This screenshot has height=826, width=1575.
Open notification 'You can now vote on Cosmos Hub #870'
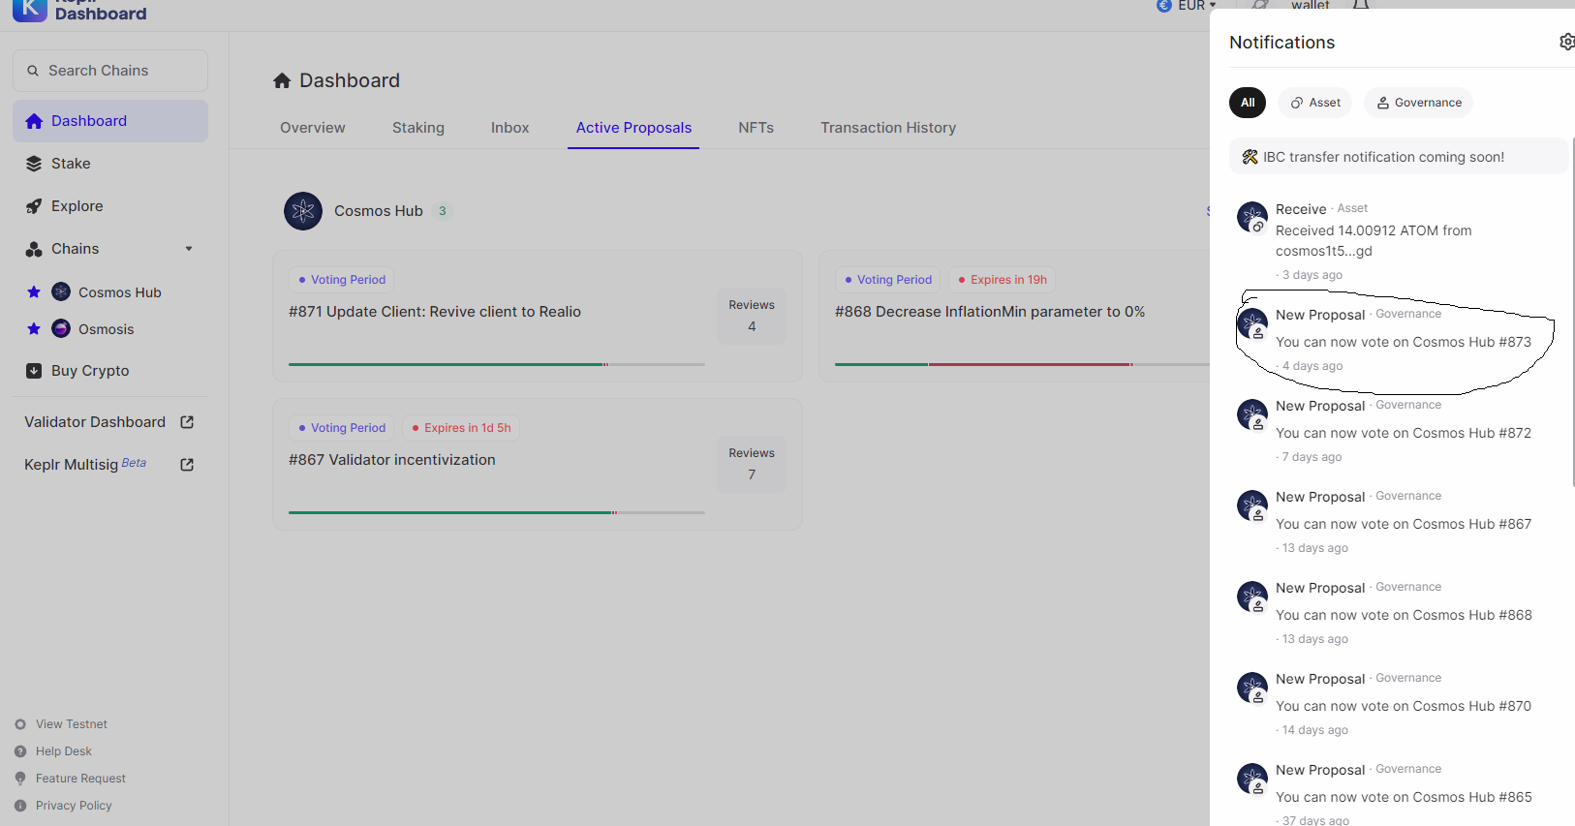pyautogui.click(x=1404, y=706)
